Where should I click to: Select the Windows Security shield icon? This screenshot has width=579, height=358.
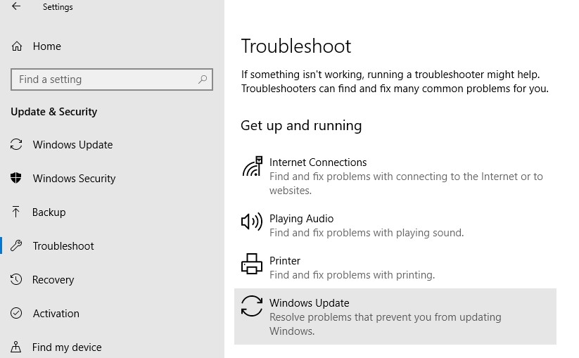[17, 179]
